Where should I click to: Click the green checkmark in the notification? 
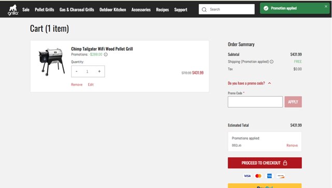(x=266, y=8)
